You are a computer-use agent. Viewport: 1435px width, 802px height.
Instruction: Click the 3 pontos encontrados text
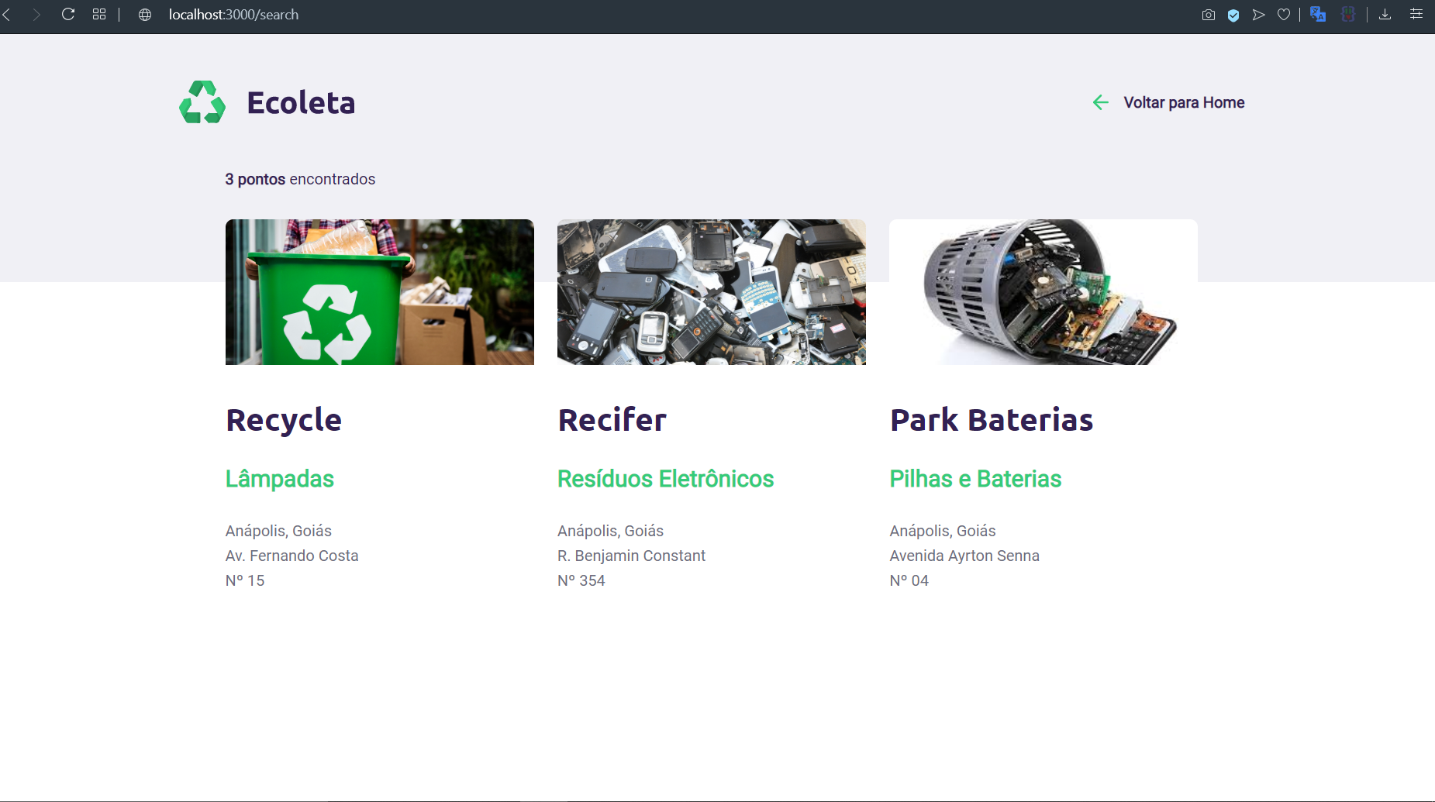click(300, 179)
